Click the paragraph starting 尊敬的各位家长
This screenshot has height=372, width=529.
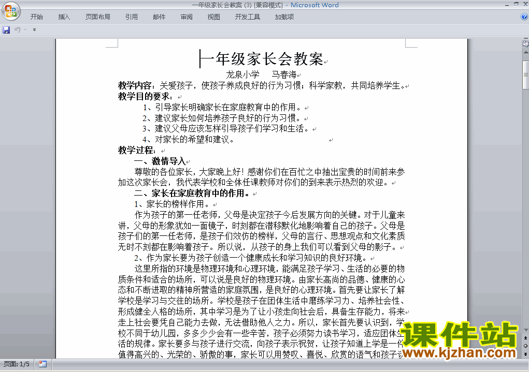pos(262,177)
